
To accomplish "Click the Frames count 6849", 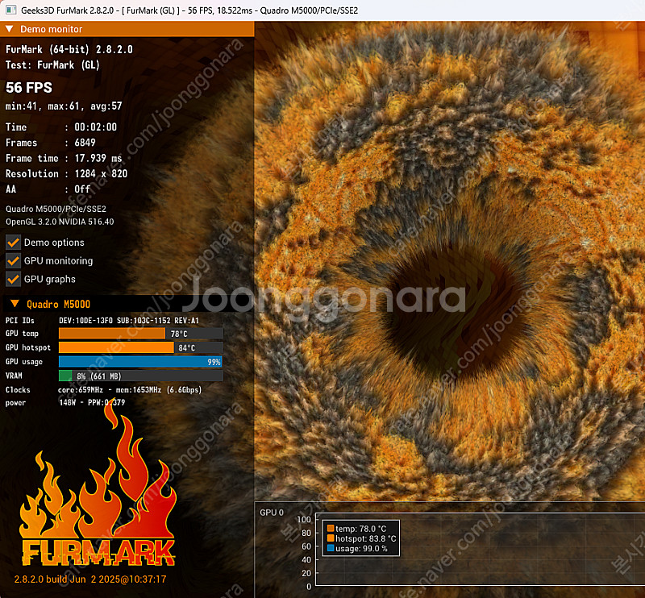I will click(x=85, y=143).
